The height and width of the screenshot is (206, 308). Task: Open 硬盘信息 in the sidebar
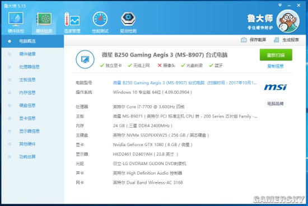pyautogui.click(x=27, y=105)
